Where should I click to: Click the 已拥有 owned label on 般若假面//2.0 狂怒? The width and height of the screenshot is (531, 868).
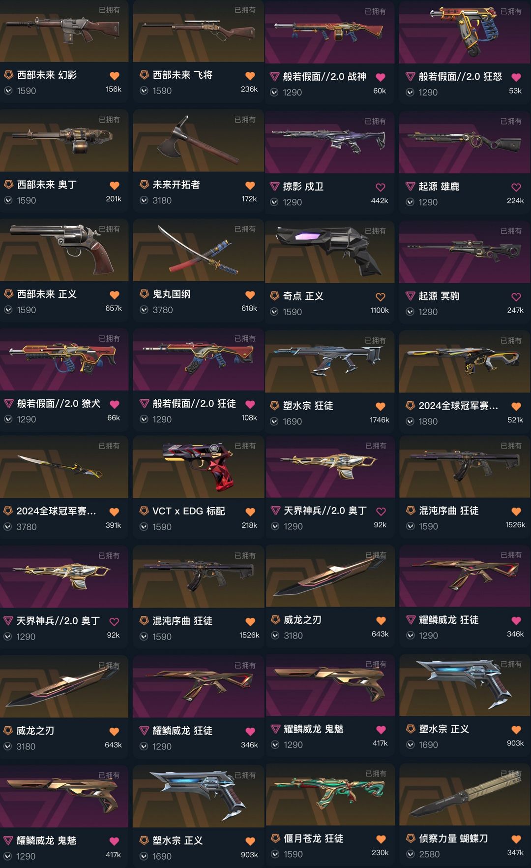(x=511, y=11)
